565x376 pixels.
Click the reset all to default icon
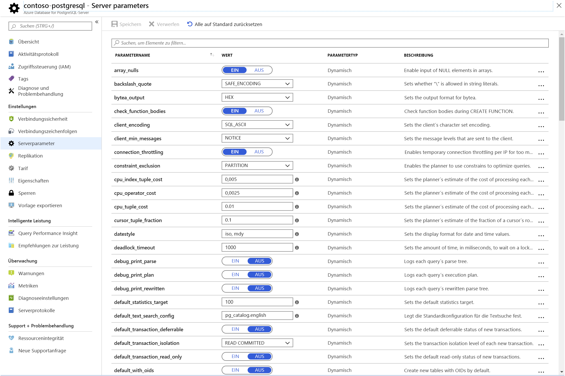click(x=190, y=24)
